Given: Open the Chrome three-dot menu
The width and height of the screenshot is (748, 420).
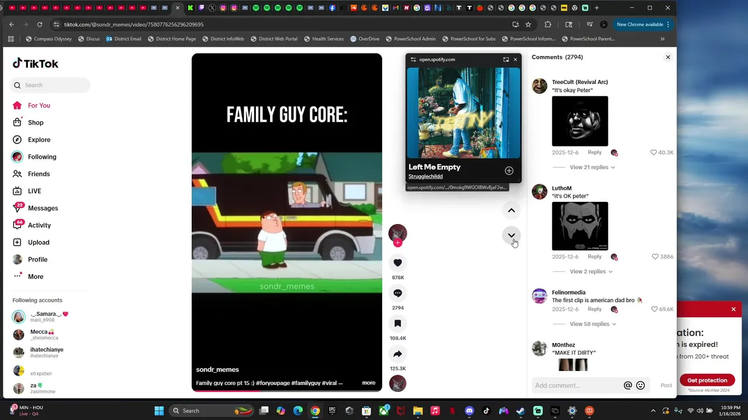Looking at the screenshot, I should point(668,24).
